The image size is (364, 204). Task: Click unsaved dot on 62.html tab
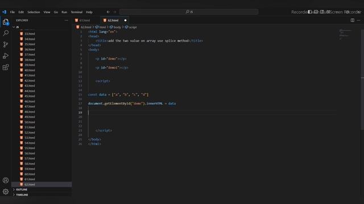point(125,20)
